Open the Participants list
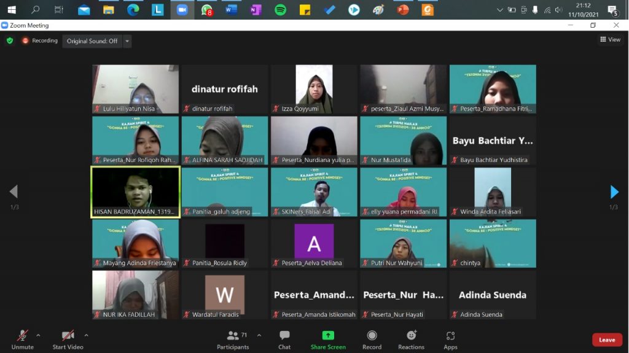This screenshot has height=353, width=629. pos(233,339)
